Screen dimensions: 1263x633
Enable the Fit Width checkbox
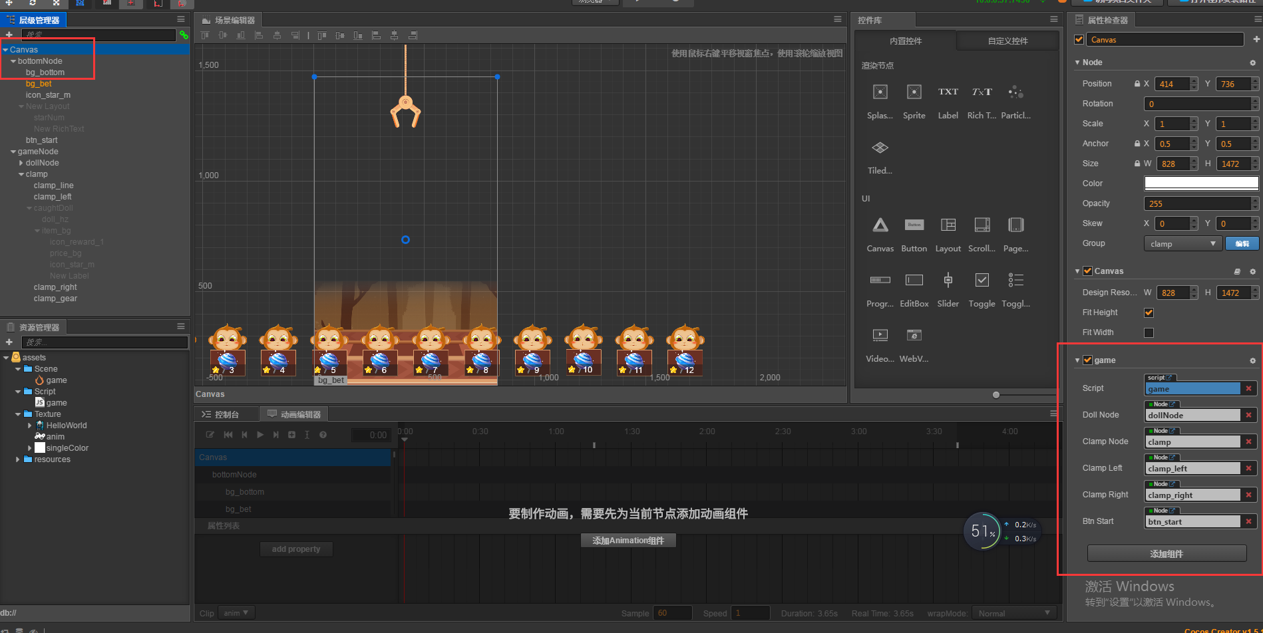(1149, 332)
